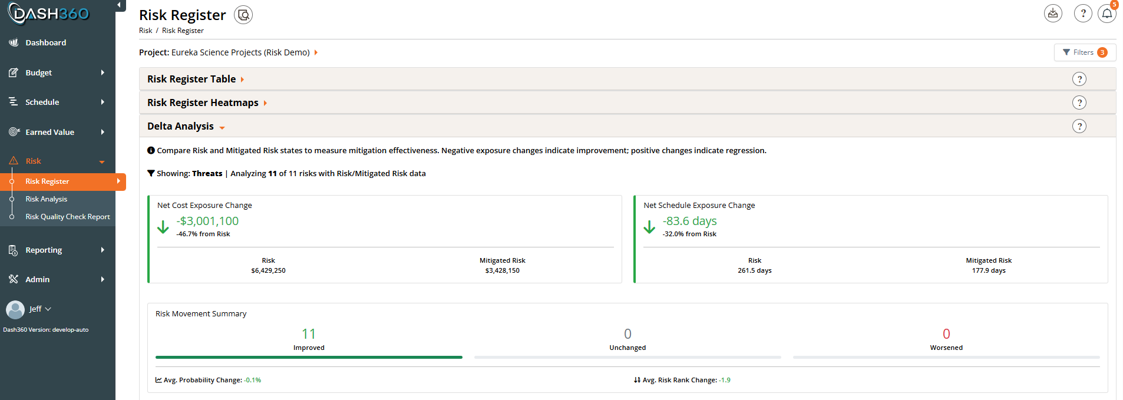Image resolution: width=1123 pixels, height=400 pixels.
Task: Click the Risk breadcrumb link
Action: click(x=146, y=31)
